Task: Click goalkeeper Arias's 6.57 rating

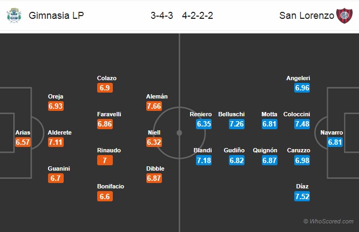Action: (23, 142)
